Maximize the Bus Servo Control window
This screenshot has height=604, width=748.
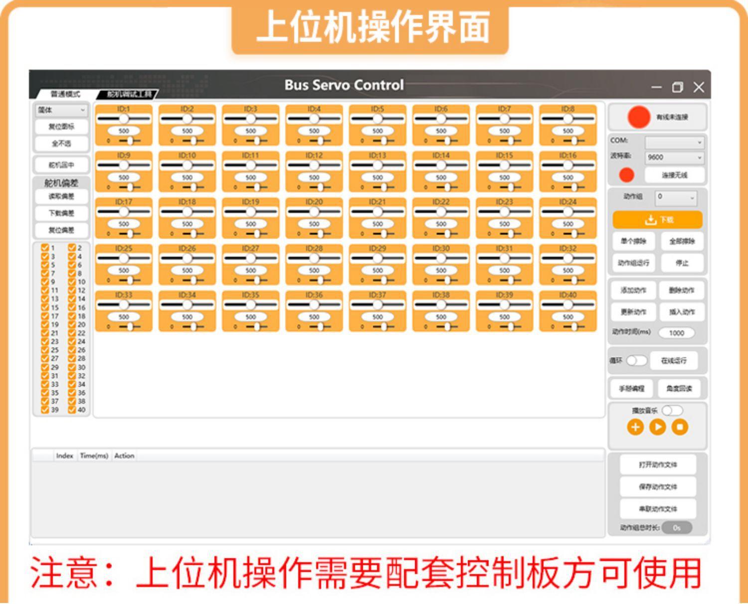pos(677,87)
